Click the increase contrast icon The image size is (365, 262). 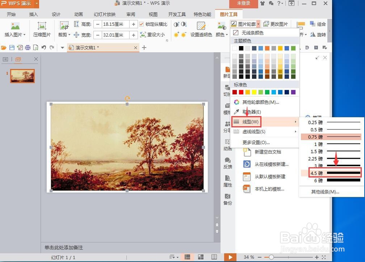click(176, 24)
